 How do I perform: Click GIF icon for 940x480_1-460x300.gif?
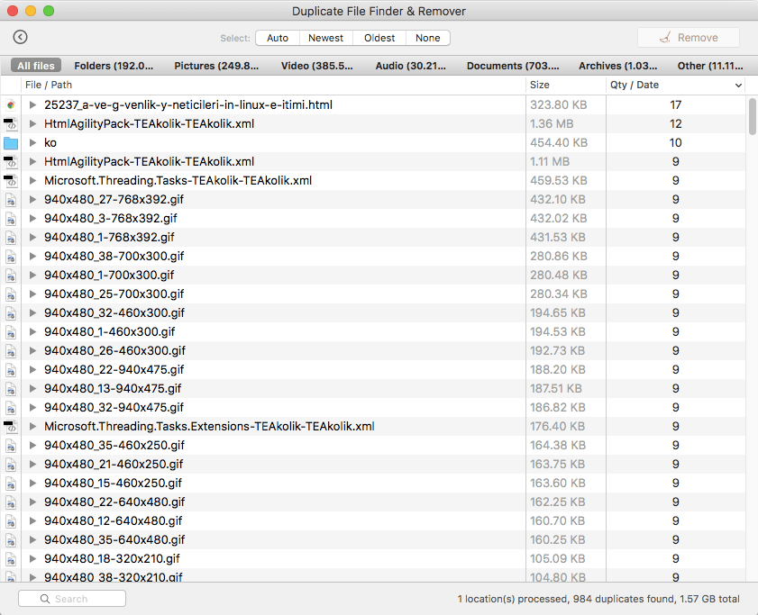coord(11,332)
